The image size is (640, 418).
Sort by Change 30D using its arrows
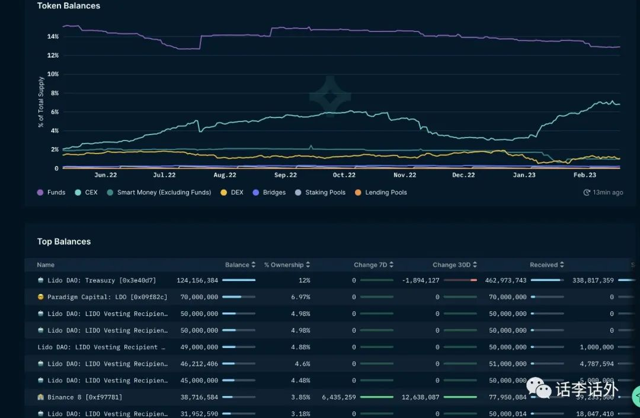click(x=475, y=264)
